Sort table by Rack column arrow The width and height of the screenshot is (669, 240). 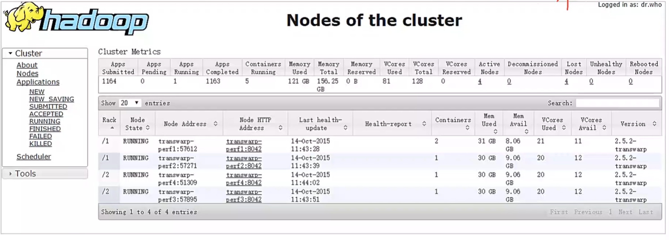pyautogui.click(x=109, y=128)
